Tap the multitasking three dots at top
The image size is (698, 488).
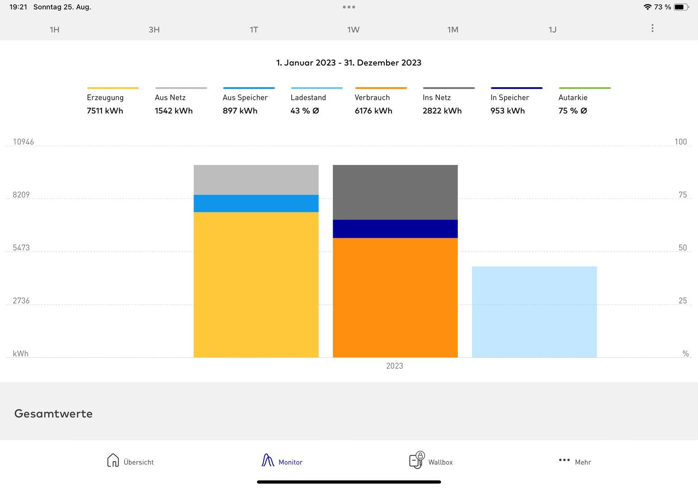349,7
